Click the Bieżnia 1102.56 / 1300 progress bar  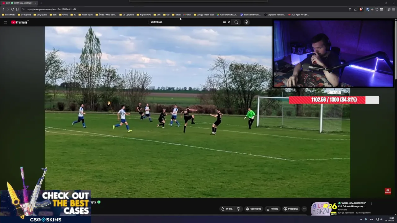click(x=334, y=100)
